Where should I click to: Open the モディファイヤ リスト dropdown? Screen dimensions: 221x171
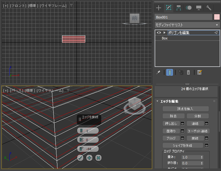[187, 25]
